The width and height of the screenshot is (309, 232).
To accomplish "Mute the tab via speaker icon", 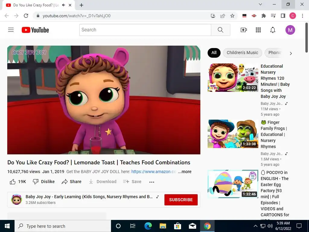I will point(63,5).
